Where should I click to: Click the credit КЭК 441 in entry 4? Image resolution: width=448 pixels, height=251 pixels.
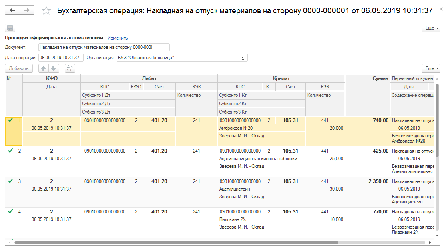tap(325, 212)
